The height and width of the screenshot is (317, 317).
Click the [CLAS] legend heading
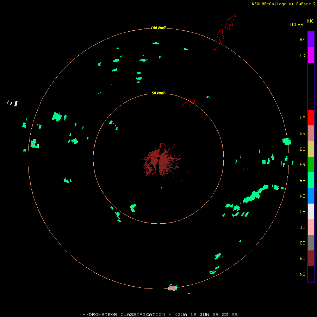point(298,25)
